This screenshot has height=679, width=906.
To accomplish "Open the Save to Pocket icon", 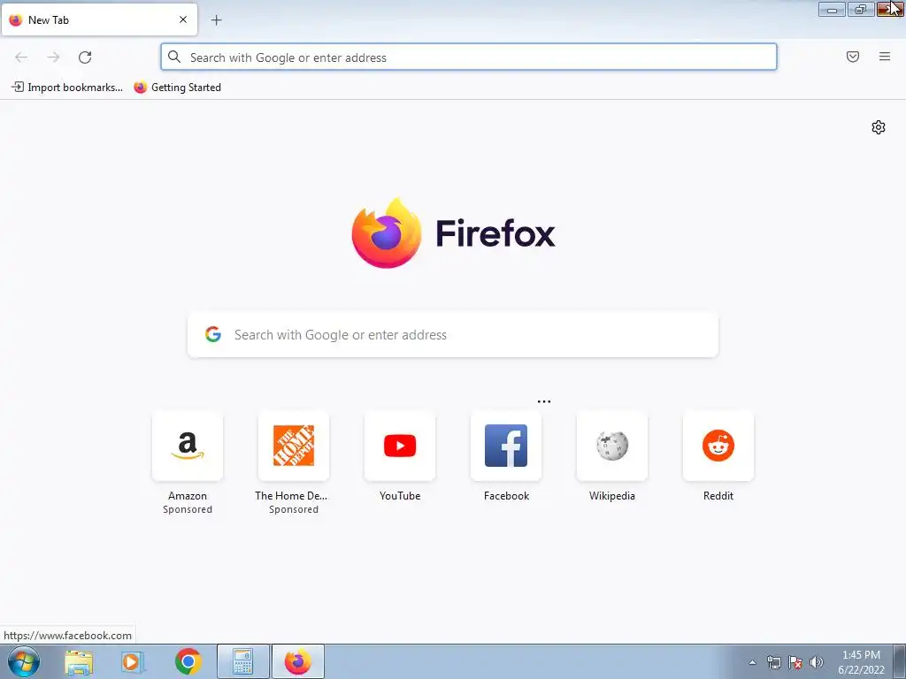I will (852, 57).
